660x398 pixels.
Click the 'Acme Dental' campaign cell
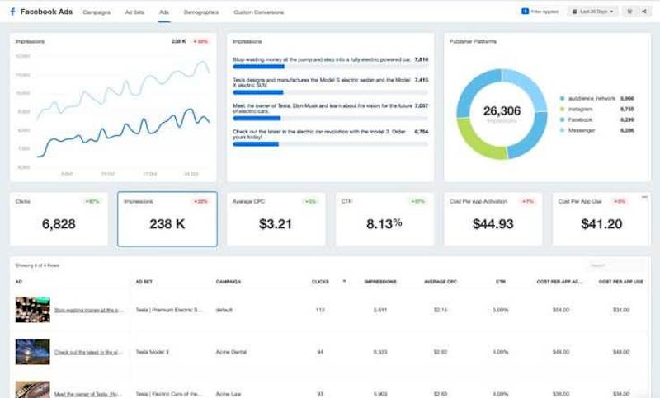231,352
